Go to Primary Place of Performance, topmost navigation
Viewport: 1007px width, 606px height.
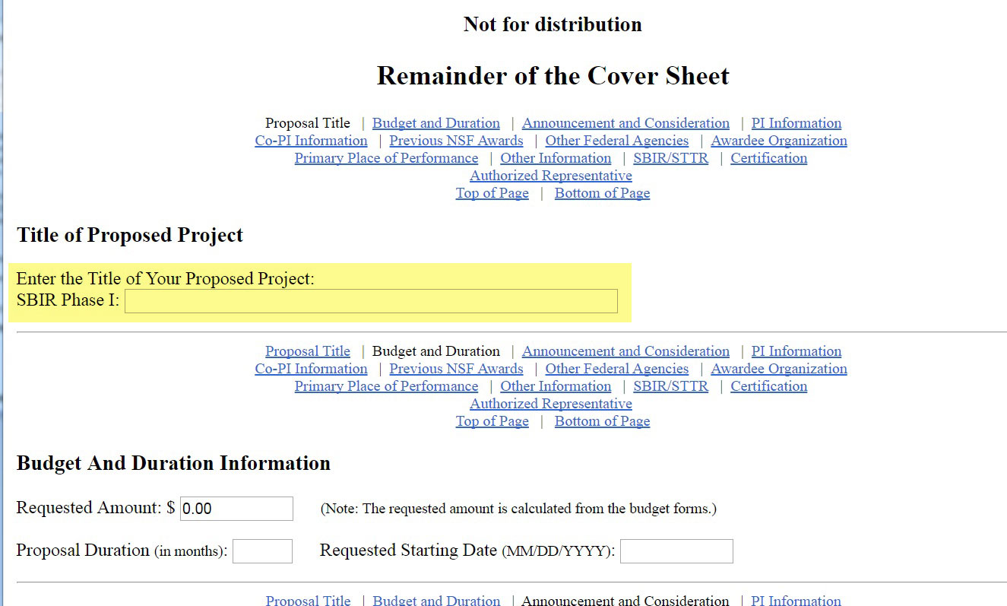pyautogui.click(x=386, y=158)
